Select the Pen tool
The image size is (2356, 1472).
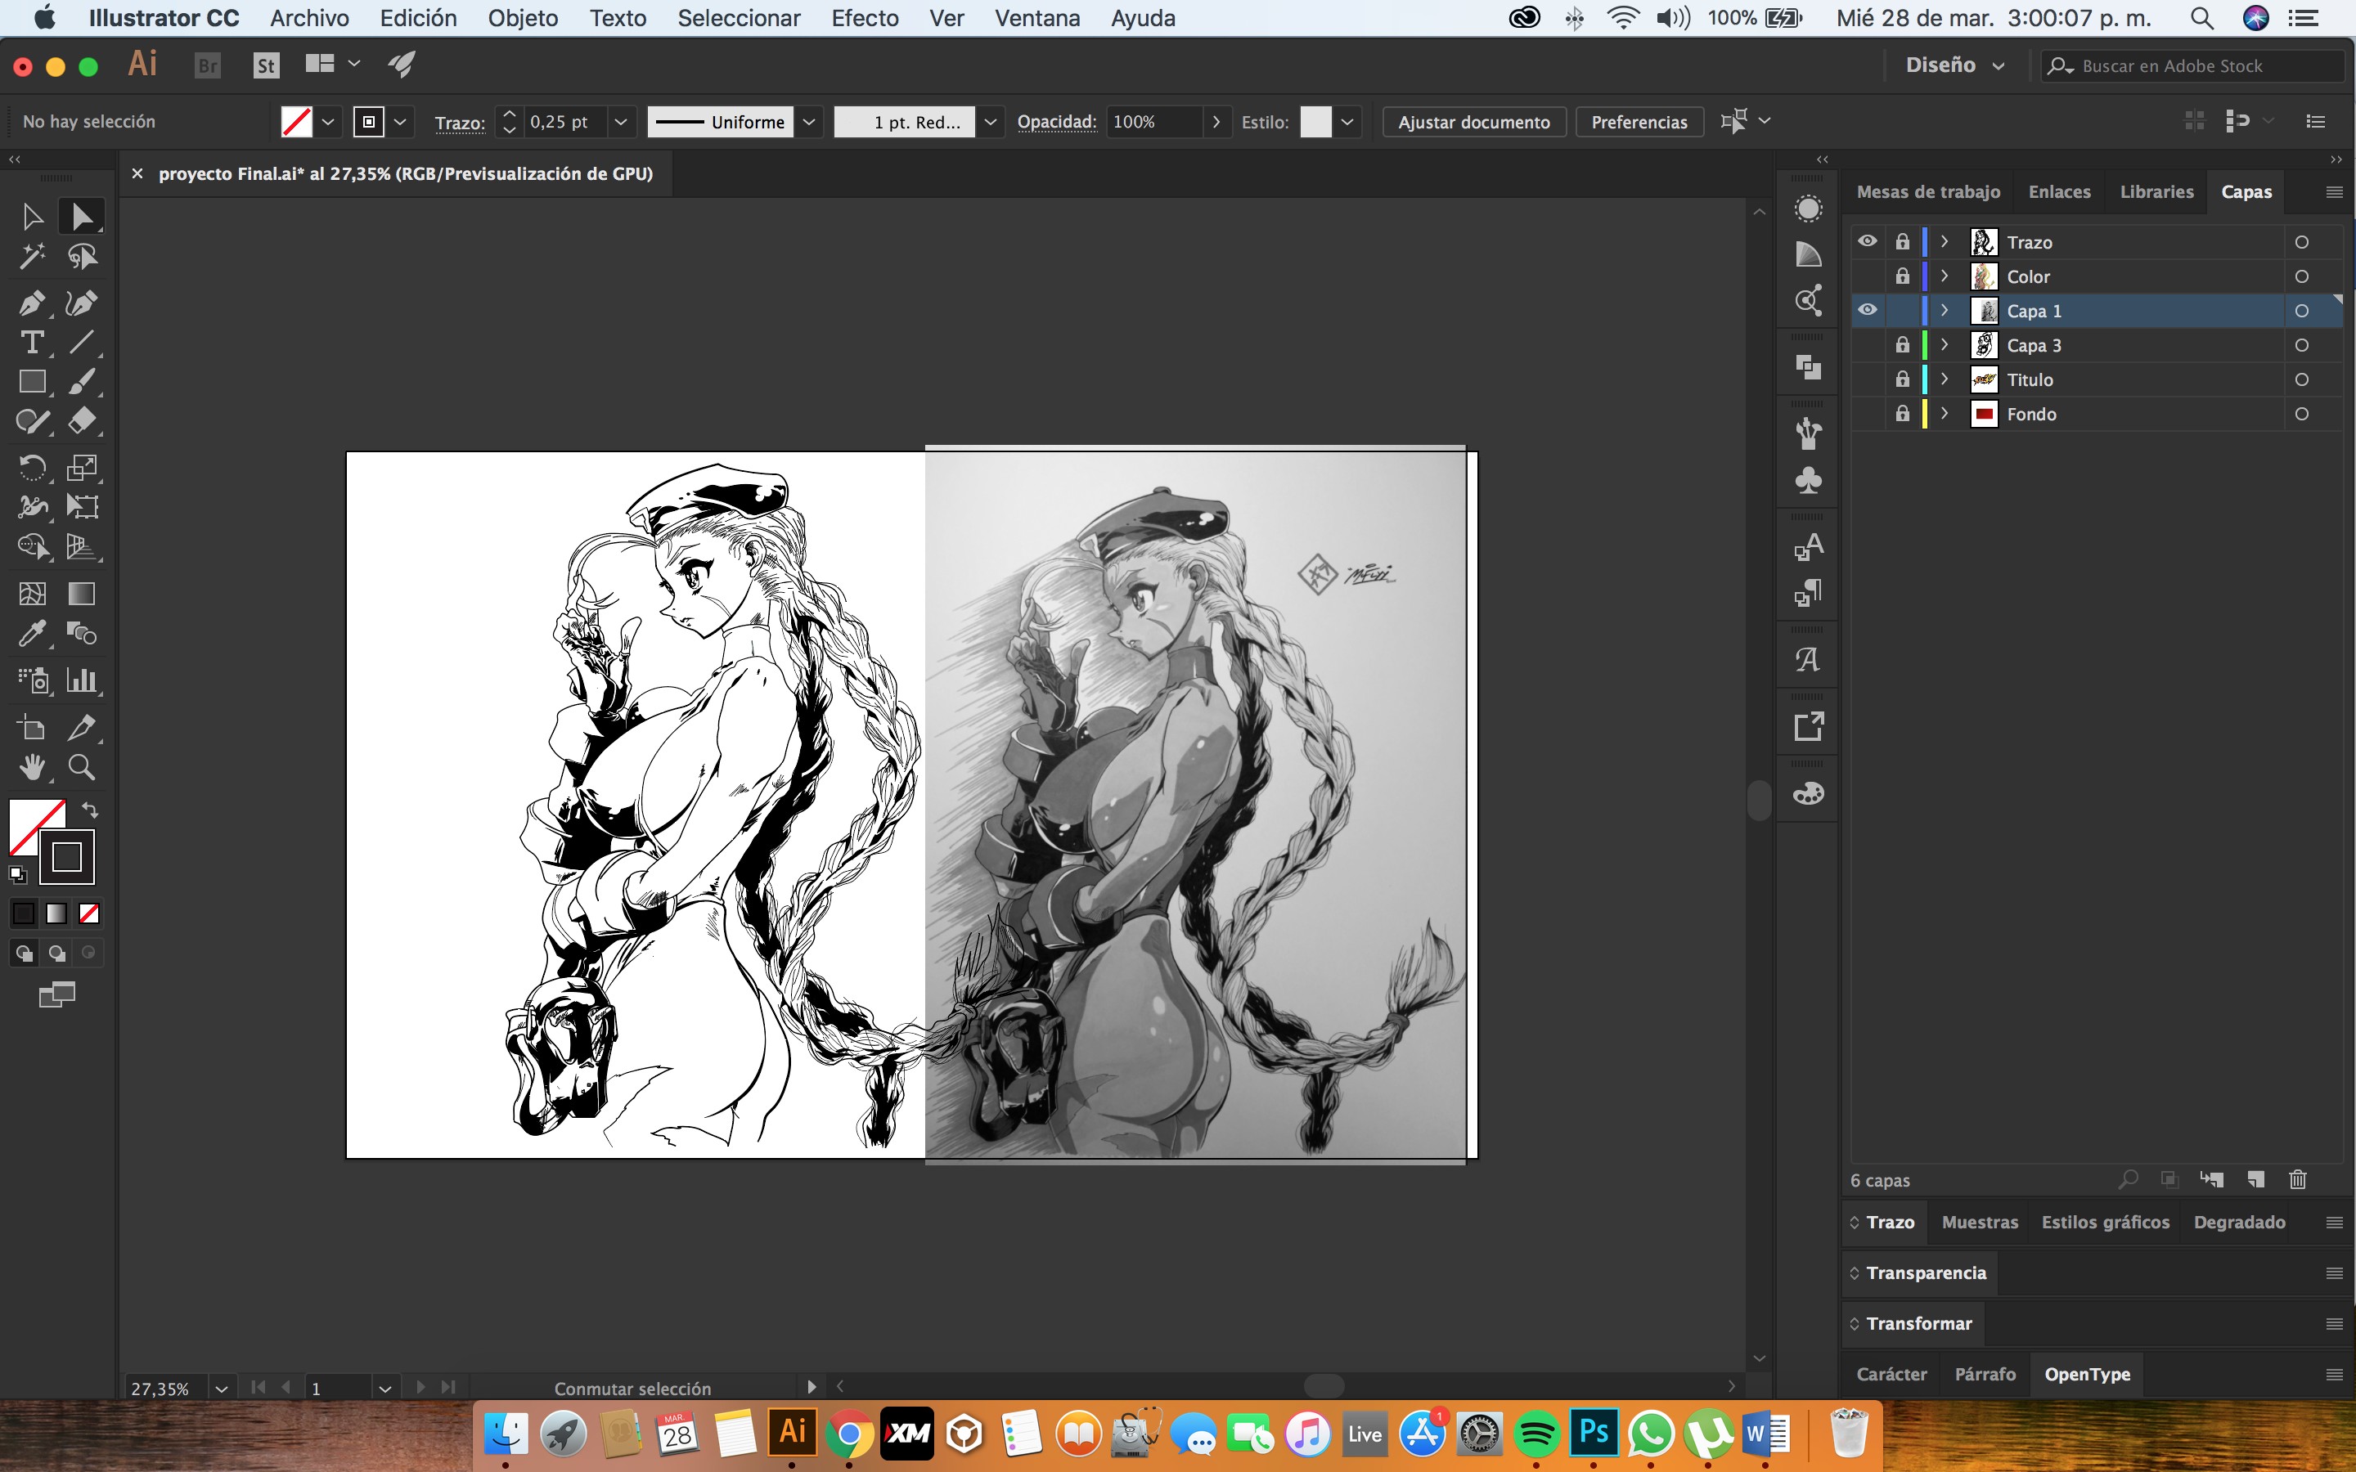click(32, 303)
